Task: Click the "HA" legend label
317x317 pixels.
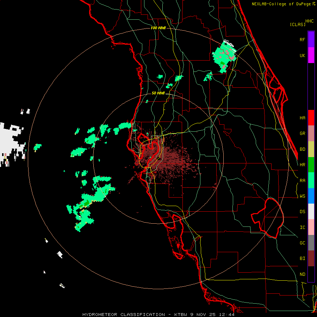Action: 302,118
